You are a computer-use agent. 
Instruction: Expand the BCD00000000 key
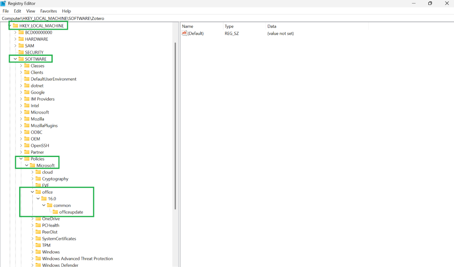point(16,32)
